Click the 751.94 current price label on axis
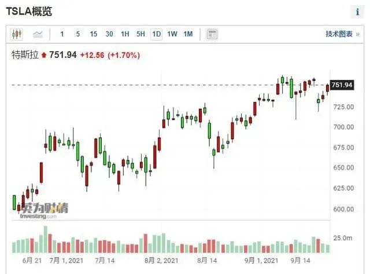Screen dimensions: 370x274 point(341,85)
